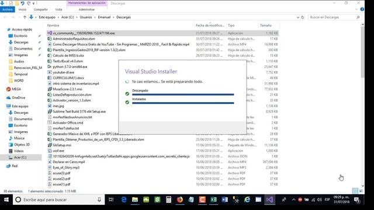Open Excel from the taskbar
This screenshot has height=210, width=374.
click(213, 199)
